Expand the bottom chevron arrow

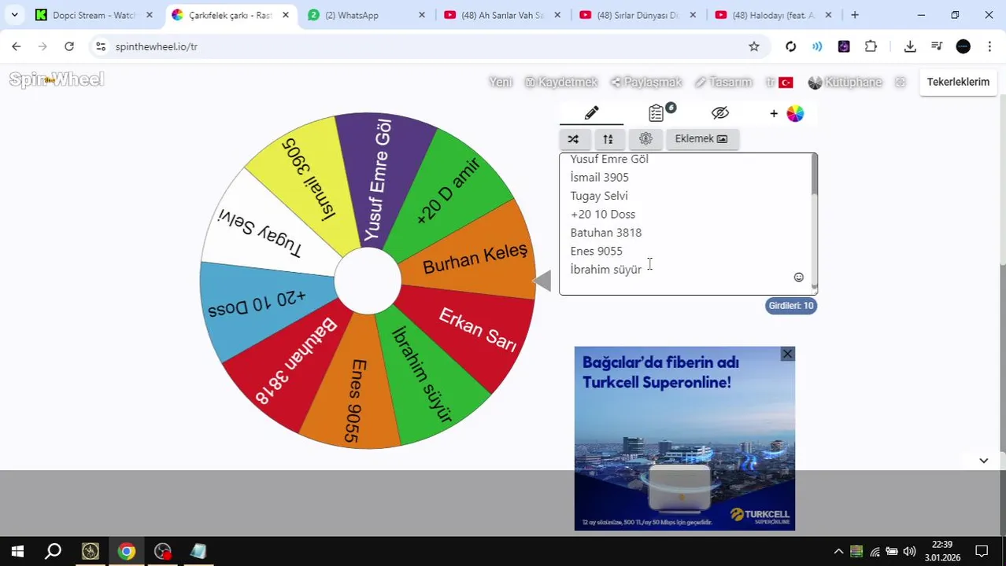click(983, 461)
